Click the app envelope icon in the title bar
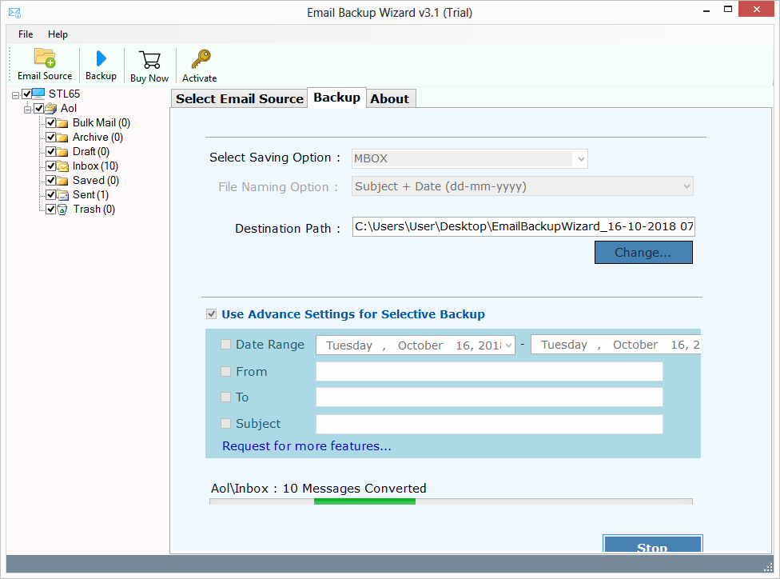780x579 pixels. point(15,13)
